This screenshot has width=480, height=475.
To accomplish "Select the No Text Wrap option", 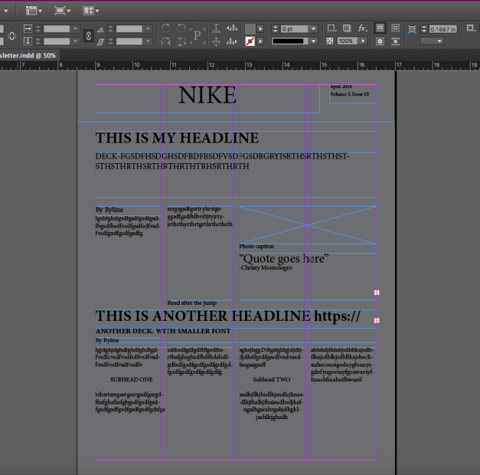I will [x=380, y=28].
